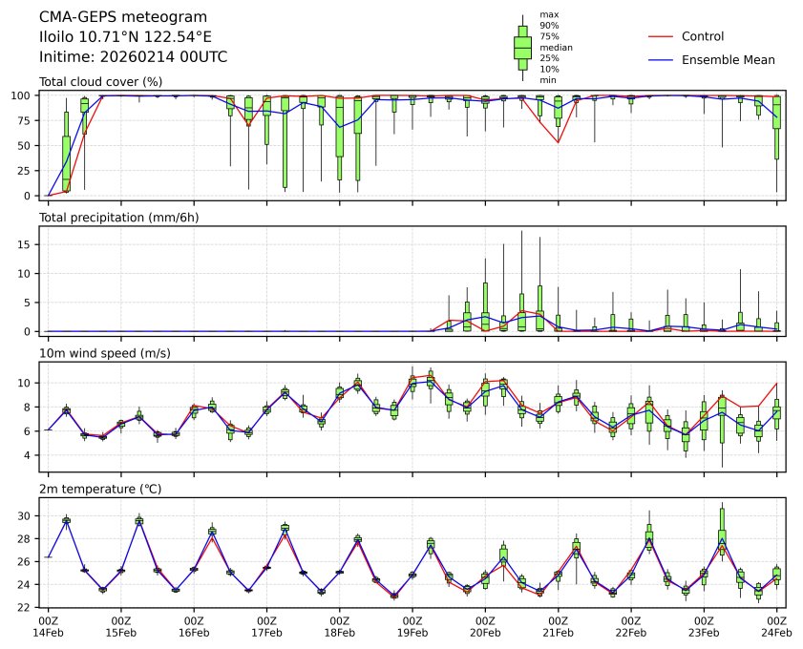
Task: Click the "min" label in the legend
Action: 547,80
